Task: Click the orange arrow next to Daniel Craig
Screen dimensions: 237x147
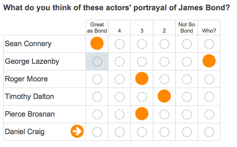Action: coord(77,131)
